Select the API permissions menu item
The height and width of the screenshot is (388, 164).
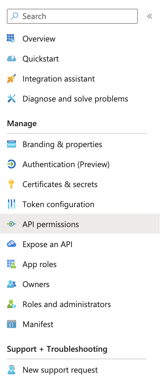tap(80, 224)
